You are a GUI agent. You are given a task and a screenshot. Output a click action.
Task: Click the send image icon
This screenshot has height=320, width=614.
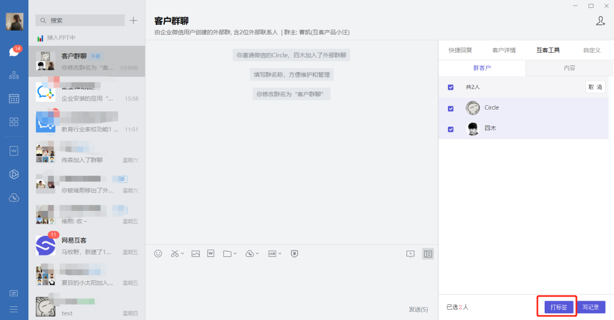pyautogui.click(x=196, y=253)
